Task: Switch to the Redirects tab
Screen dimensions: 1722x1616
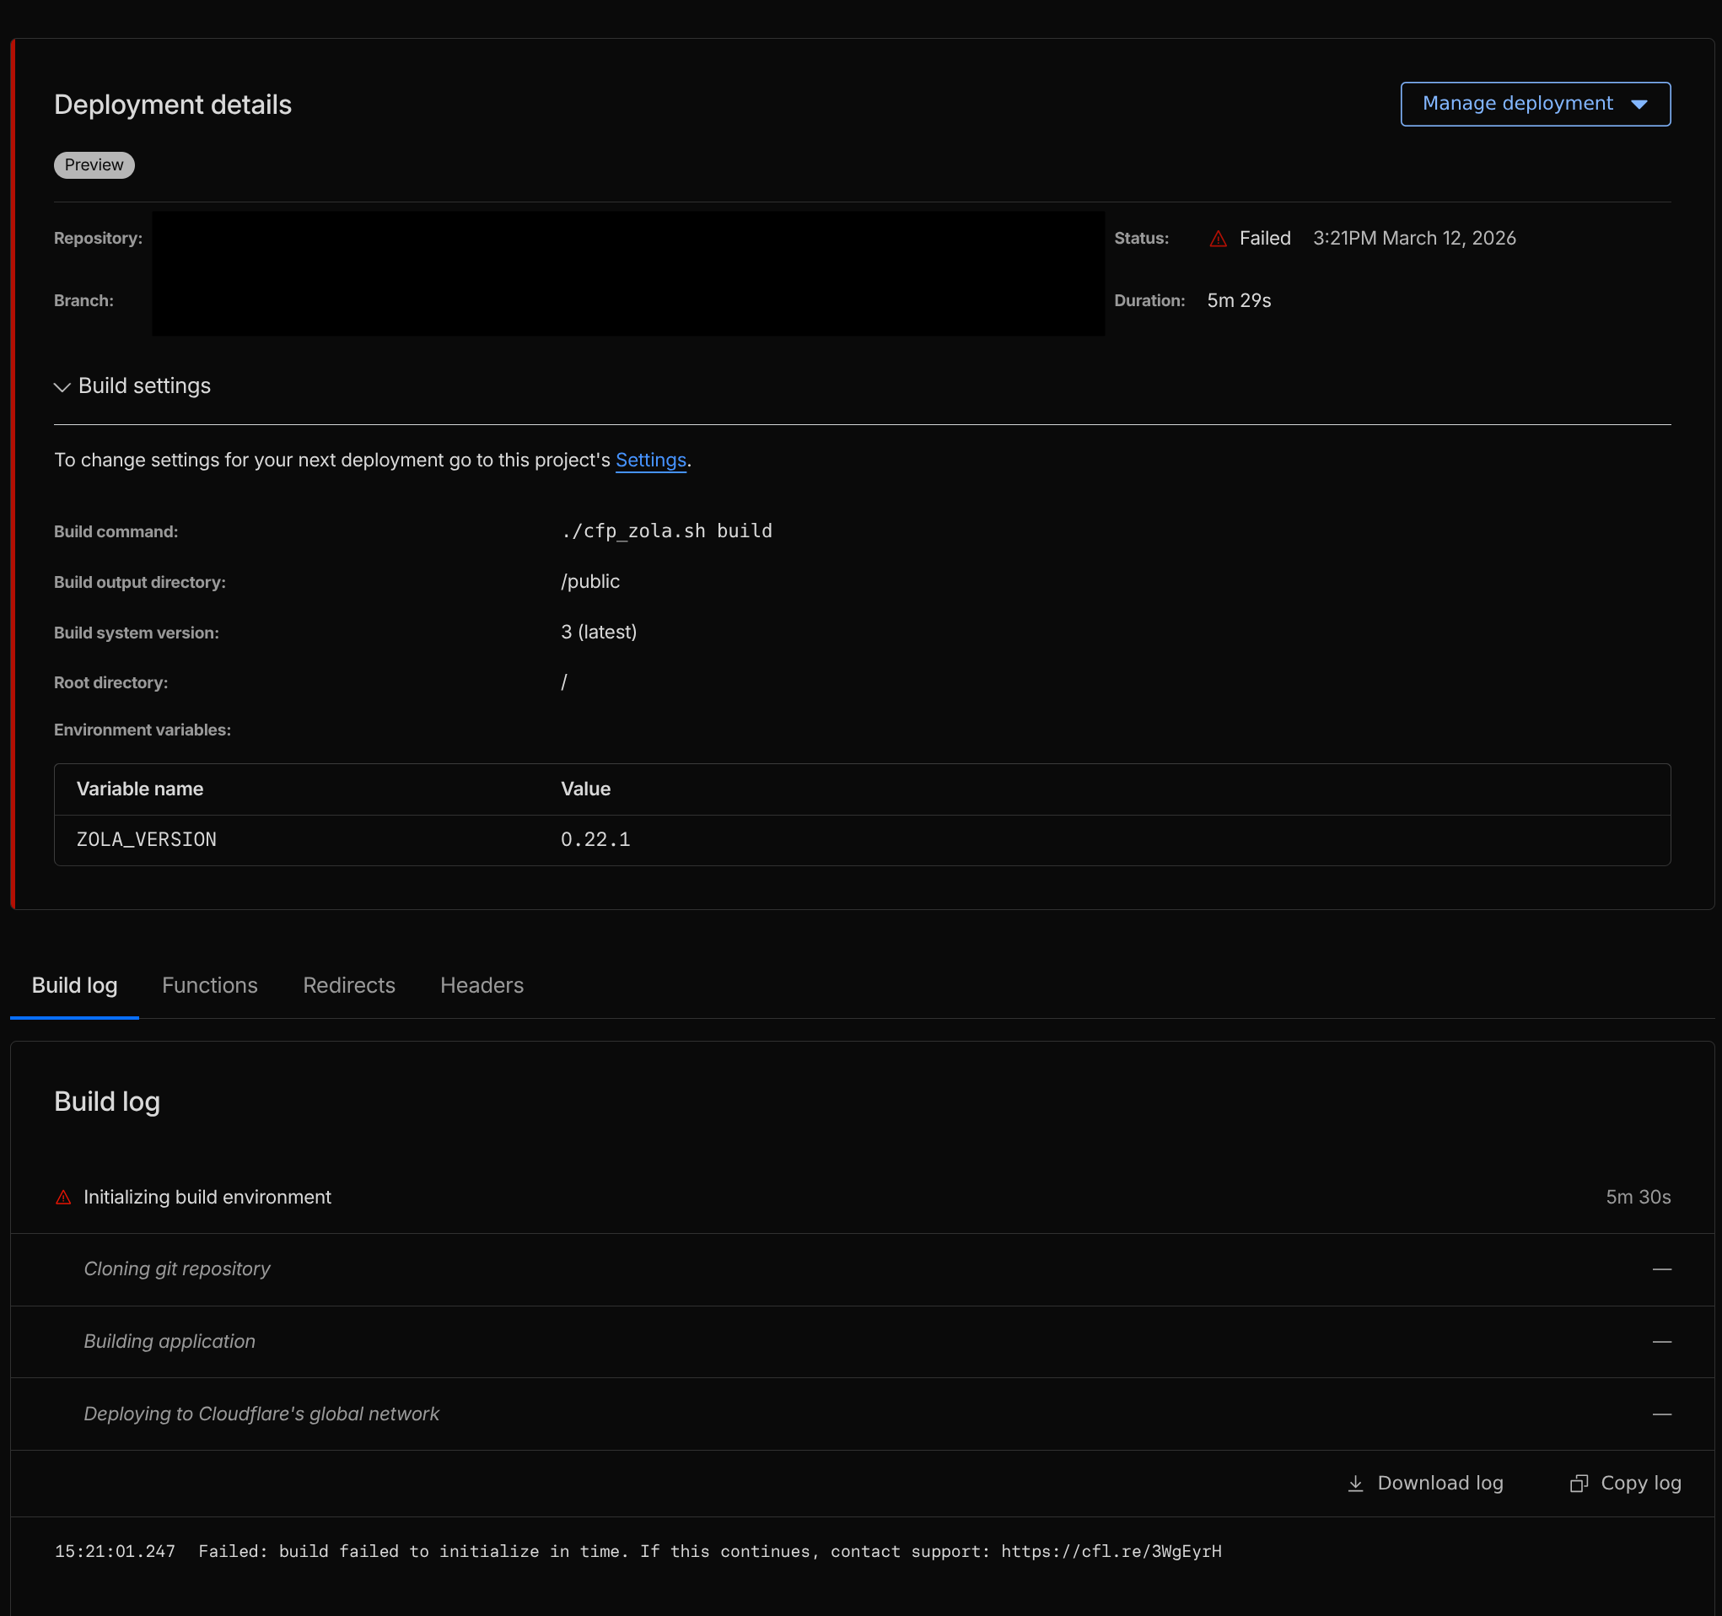Action: [x=348, y=985]
